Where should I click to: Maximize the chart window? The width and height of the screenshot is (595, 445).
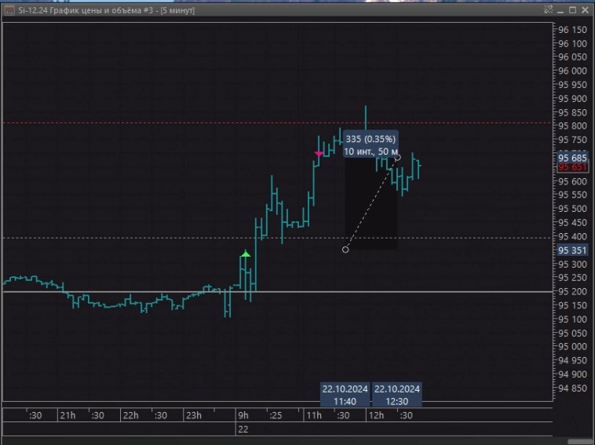pos(572,10)
